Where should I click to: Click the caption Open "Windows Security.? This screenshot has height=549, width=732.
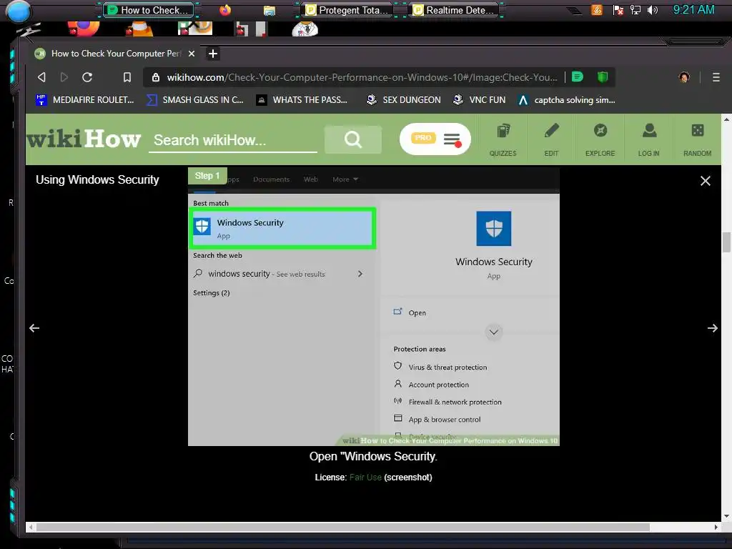coord(373,456)
